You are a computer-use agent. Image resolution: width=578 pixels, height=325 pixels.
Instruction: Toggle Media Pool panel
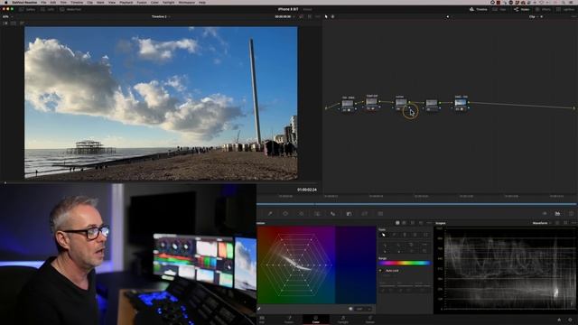(70, 9)
